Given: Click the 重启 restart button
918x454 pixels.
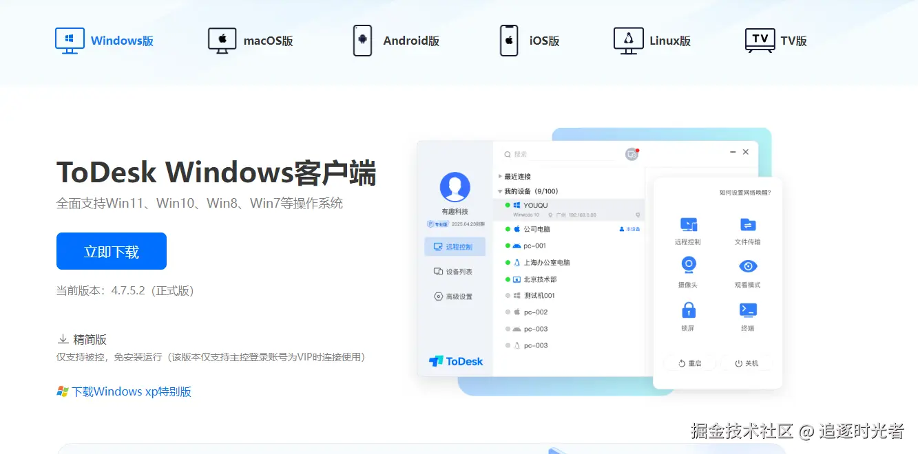Looking at the screenshot, I should 689,363.
